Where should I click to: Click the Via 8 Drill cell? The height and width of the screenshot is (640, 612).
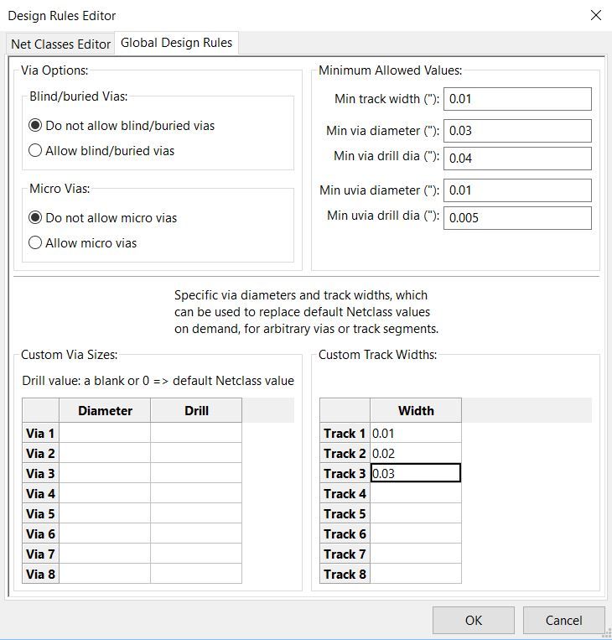pyautogui.click(x=196, y=574)
